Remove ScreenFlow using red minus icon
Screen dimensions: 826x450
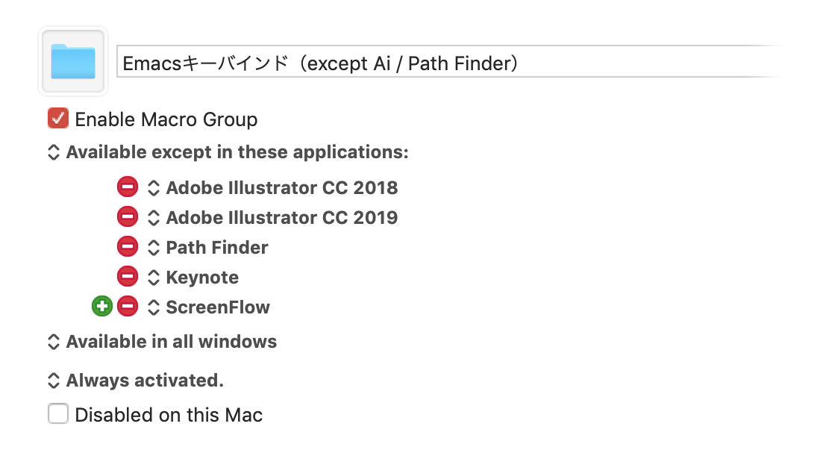[128, 306]
